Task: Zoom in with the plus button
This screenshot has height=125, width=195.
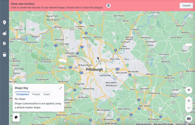Action: [188, 101]
